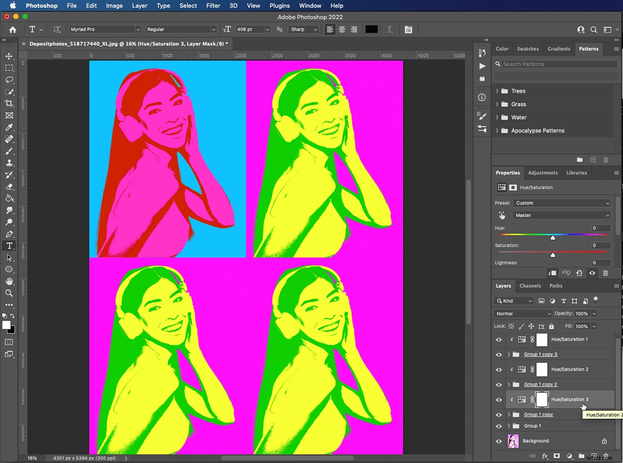Select the Hand tool
Viewport: 623px width, 463px height.
9,281
